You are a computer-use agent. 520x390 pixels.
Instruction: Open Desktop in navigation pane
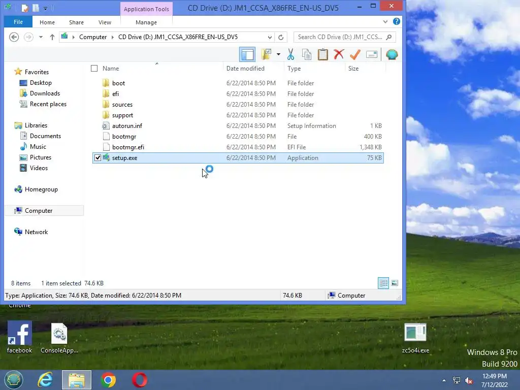click(41, 83)
